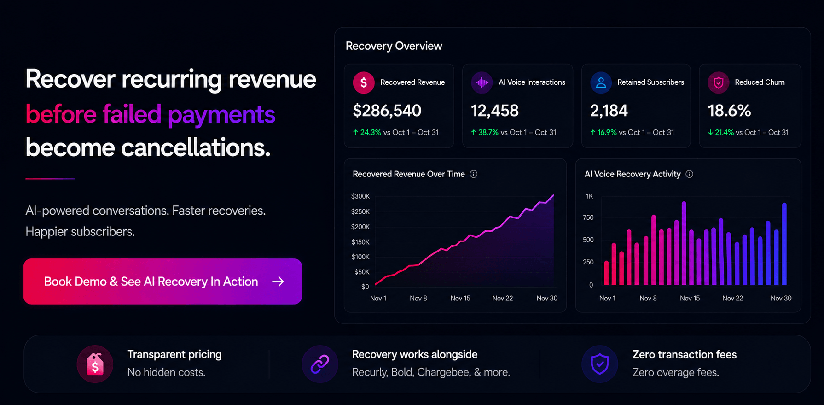Click the Recovery works alongside heading
Screen dimensions: 824x405
click(x=415, y=354)
